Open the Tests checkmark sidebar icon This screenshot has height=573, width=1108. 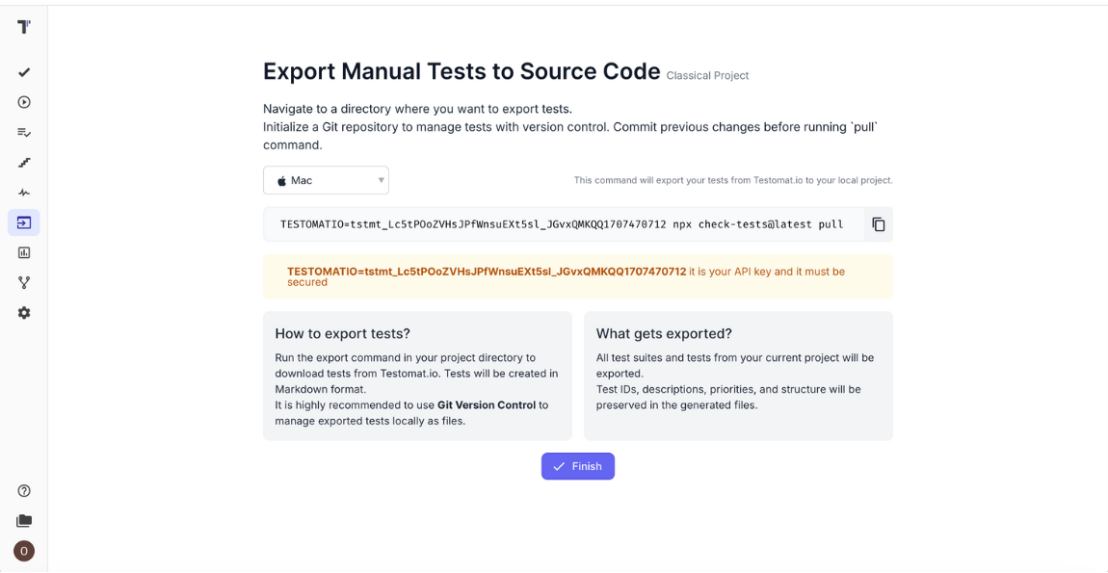point(24,72)
